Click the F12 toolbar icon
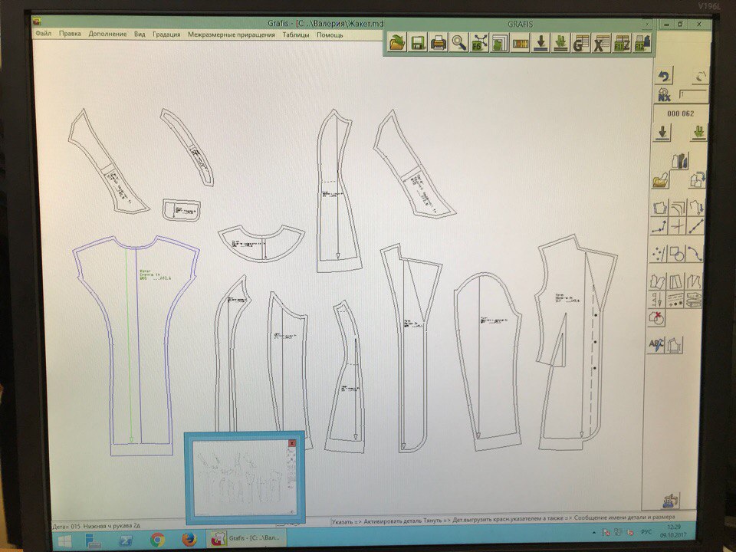This screenshot has width=736, height=552. tap(642, 43)
